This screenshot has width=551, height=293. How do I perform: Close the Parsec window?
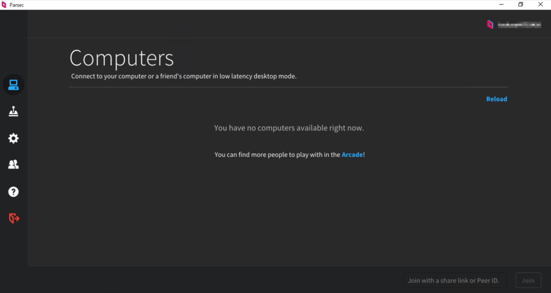(540, 4)
